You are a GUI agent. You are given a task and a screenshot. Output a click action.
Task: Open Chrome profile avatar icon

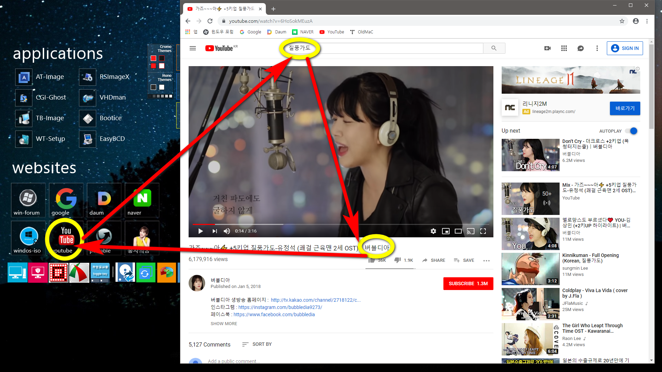point(636,21)
